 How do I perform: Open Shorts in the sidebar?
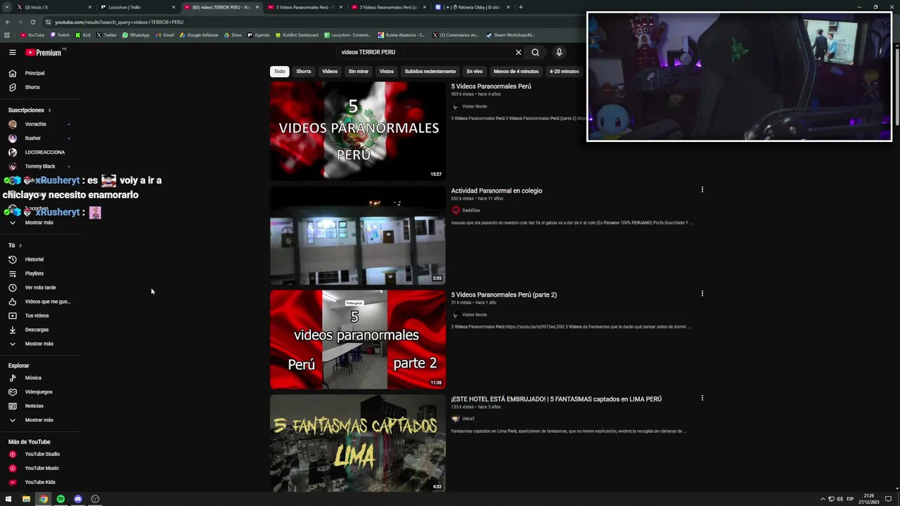[32, 87]
